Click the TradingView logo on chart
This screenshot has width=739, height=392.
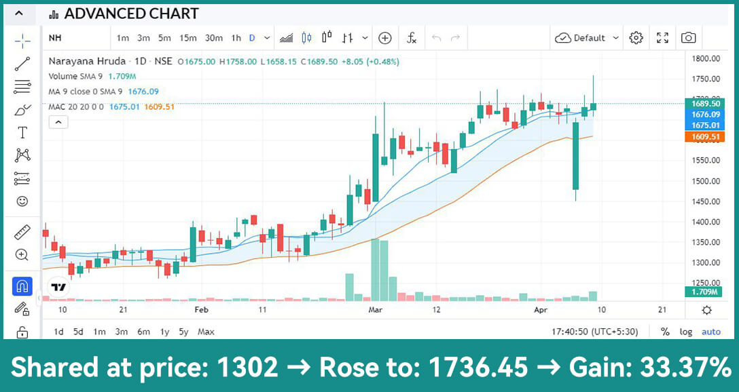(58, 287)
